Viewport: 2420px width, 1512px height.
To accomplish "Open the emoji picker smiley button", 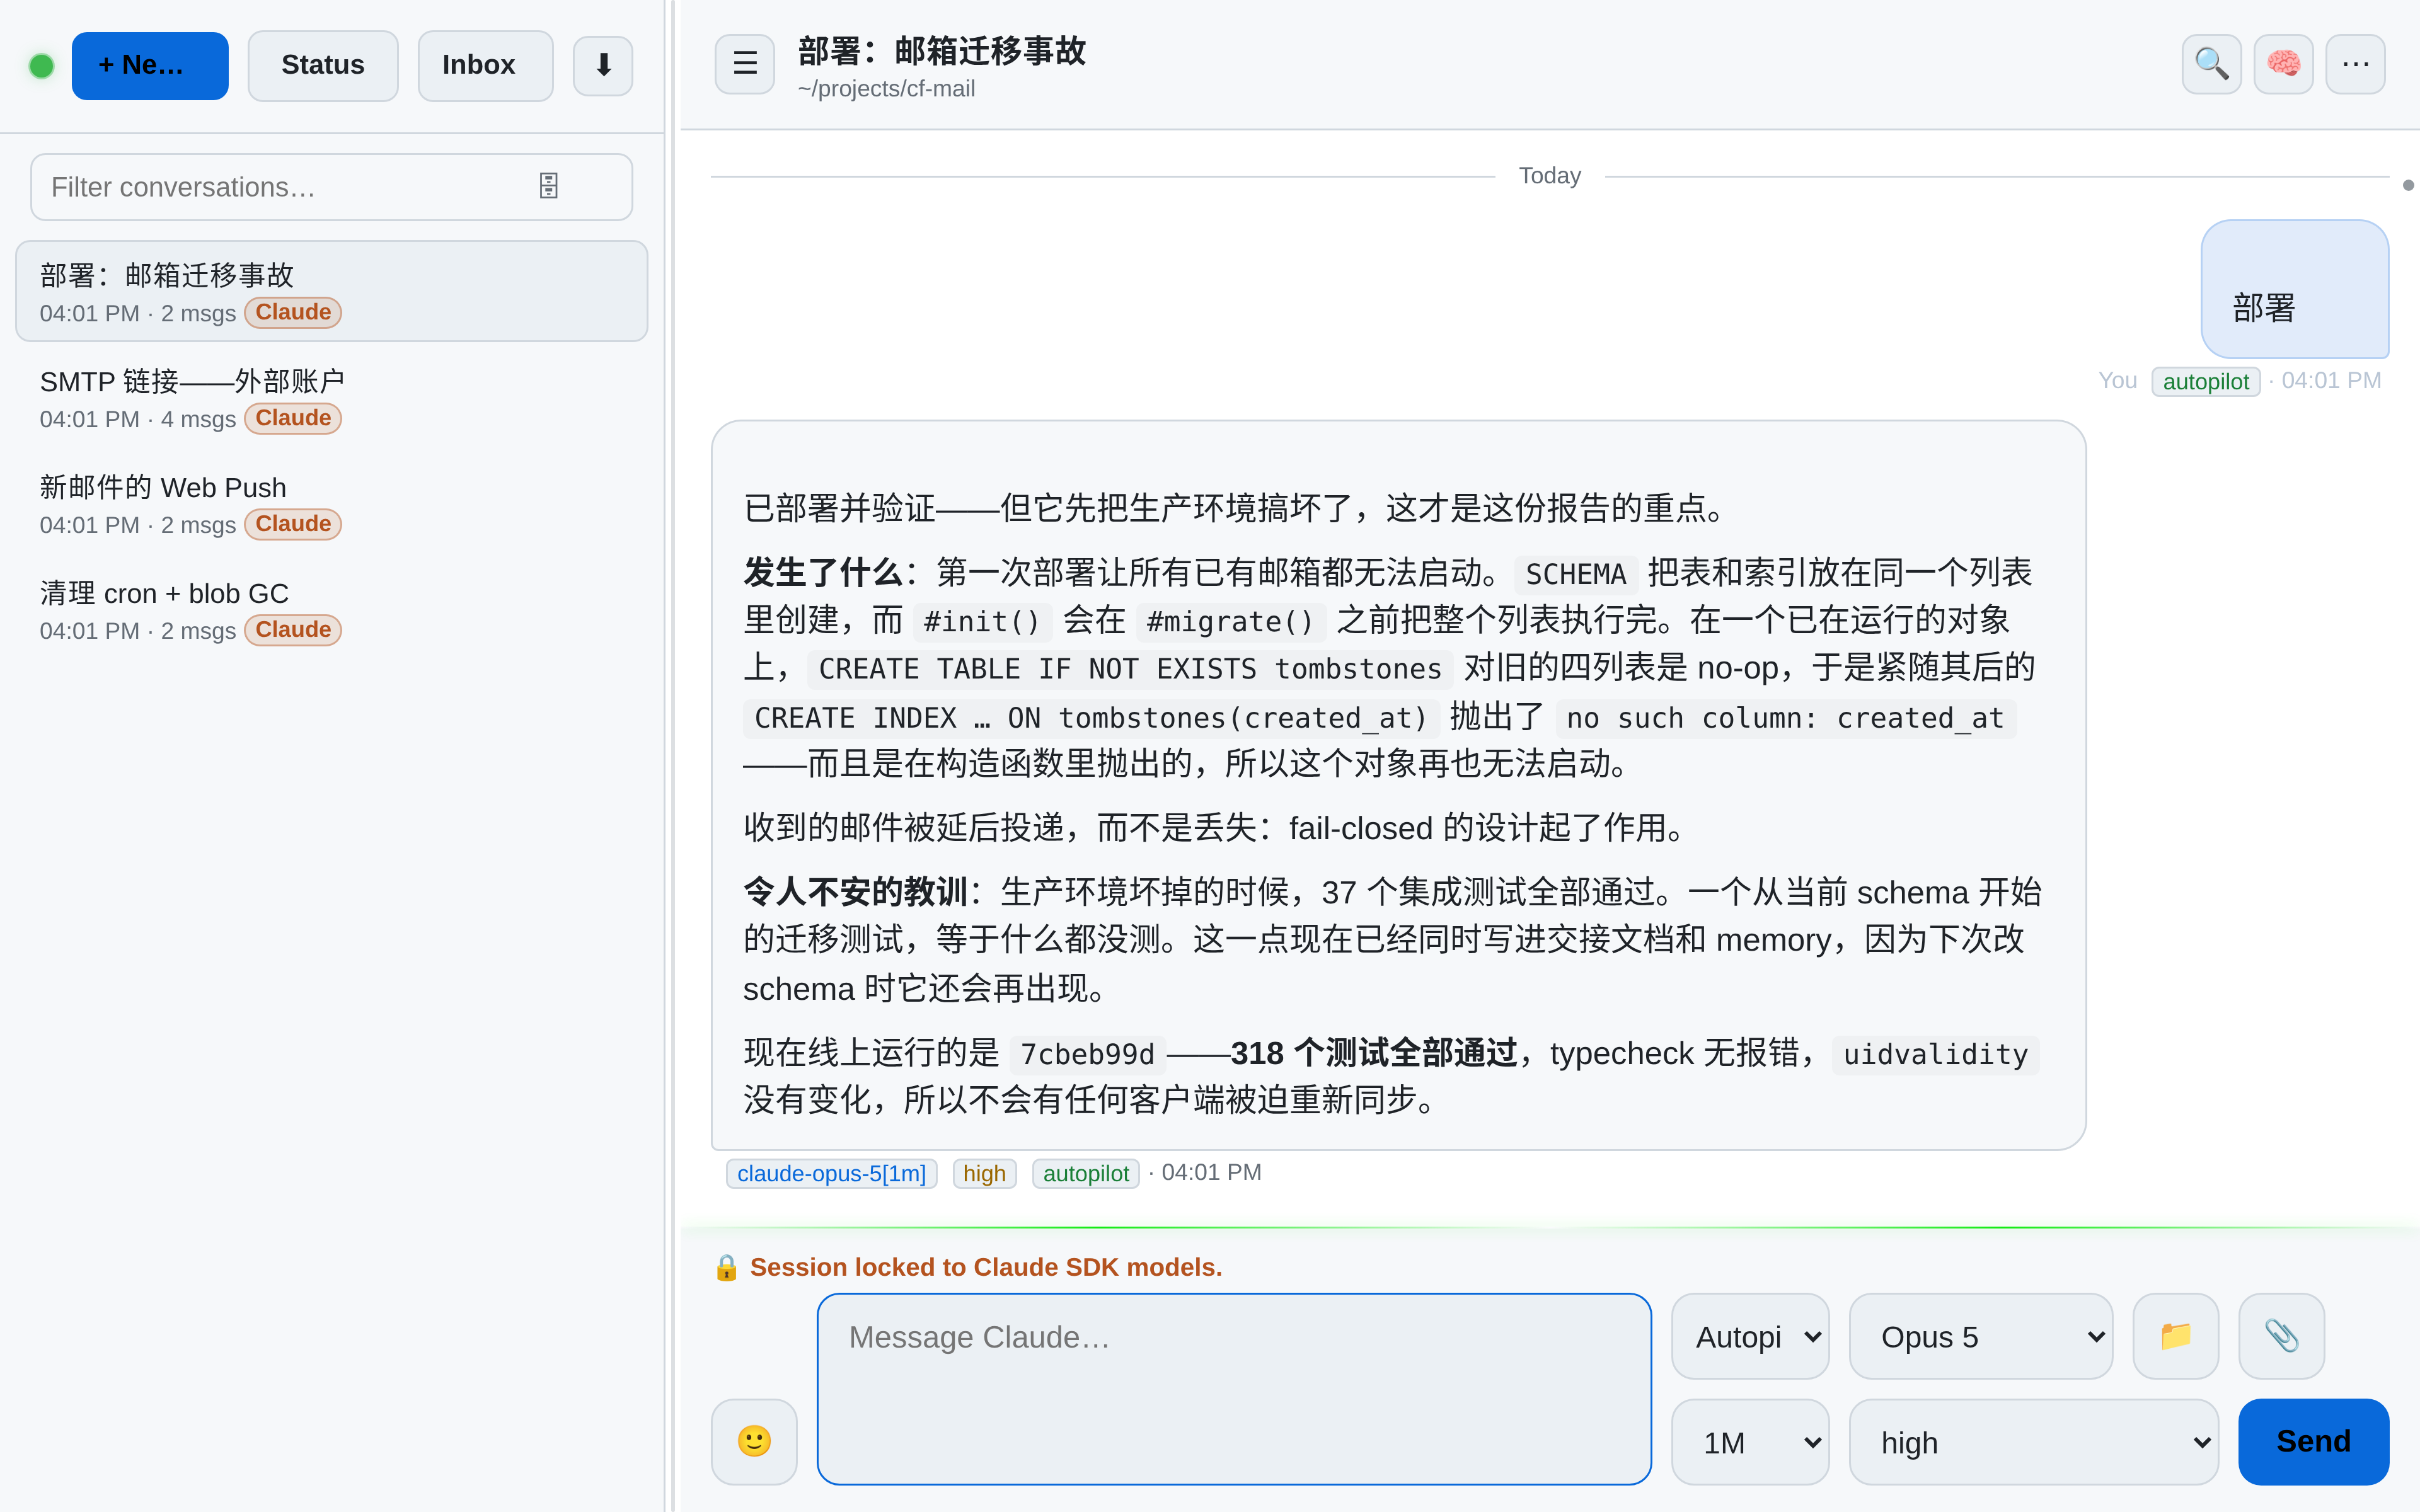I will (x=754, y=1441).
